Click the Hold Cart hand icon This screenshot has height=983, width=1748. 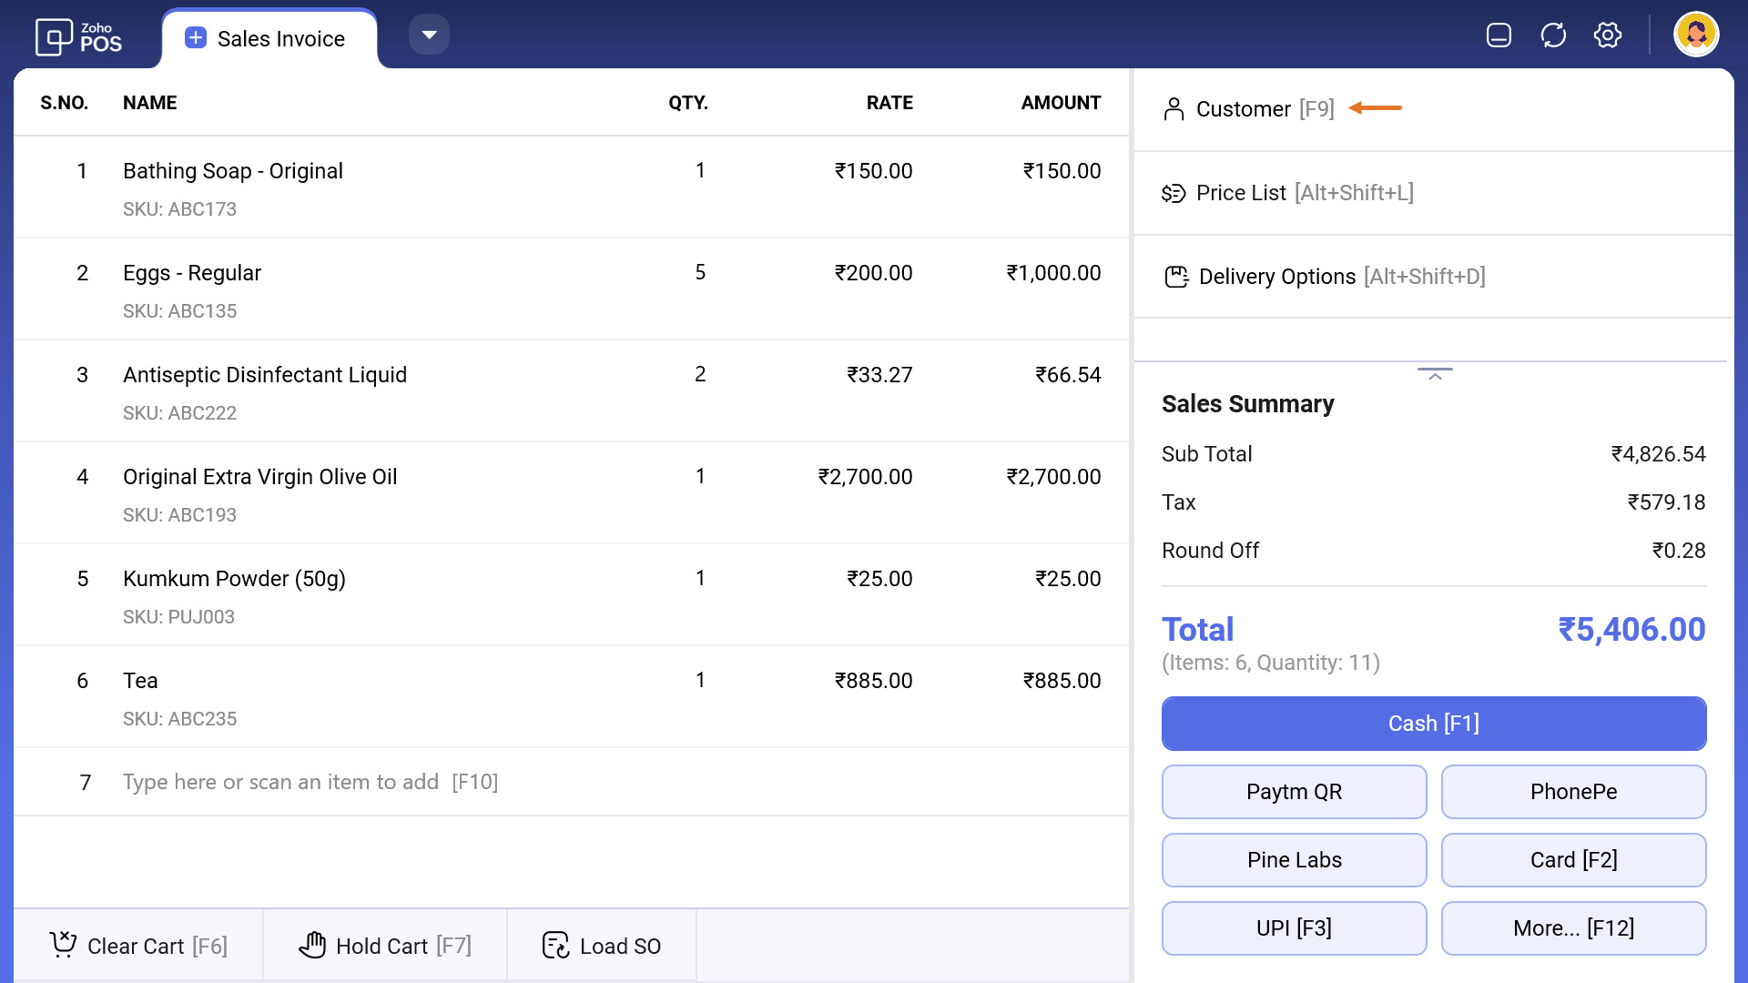312,945
